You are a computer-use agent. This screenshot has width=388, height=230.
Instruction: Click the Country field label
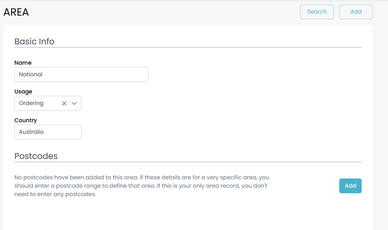pos(26,120)
